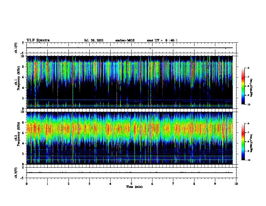Click the date 'Jul 30, 2022'
Image resolution: width=266 pixels, height=206 pixels.
[x=94, y=40]
